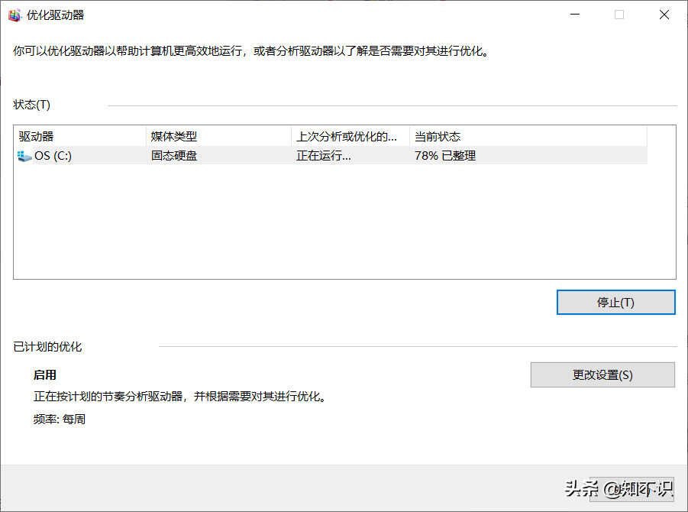Click the 正在运行... status cell
The height and width of the screenshot is (512, 688).
coord(323,156)
